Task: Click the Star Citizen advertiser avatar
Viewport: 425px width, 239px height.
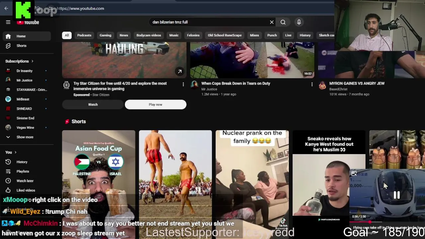Action: tap(66, 85)
